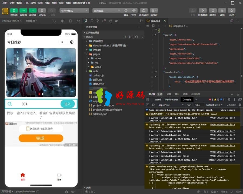
Task: Switch to the Performance devtools tab
Action: 172,100
